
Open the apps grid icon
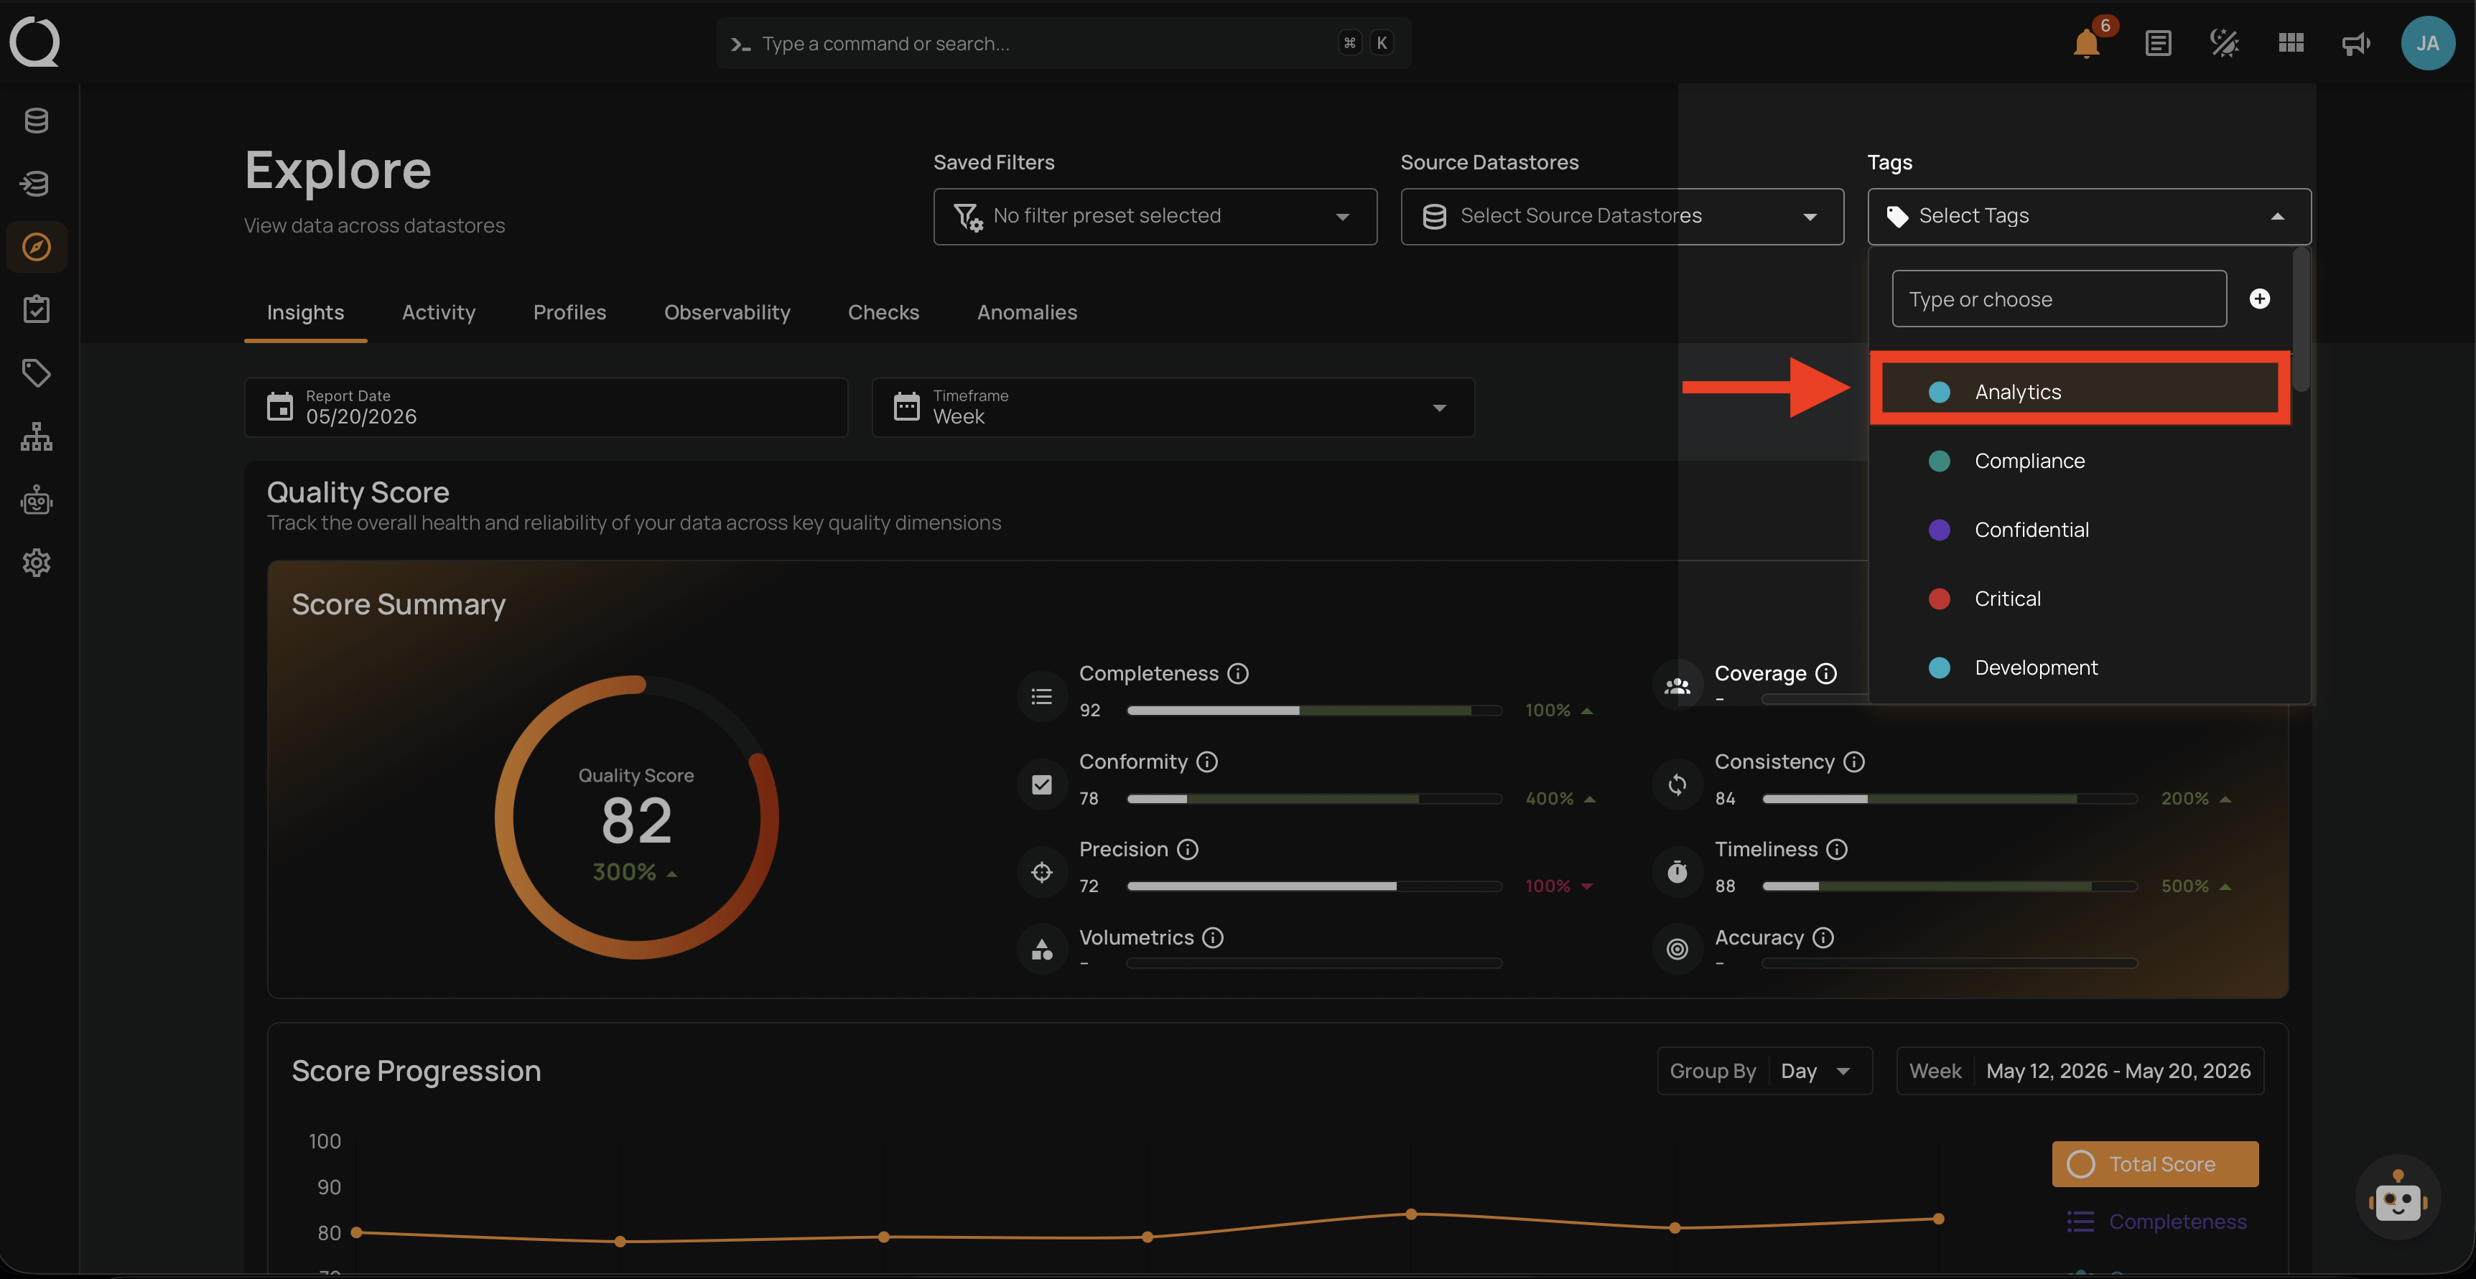[2291, 43]
